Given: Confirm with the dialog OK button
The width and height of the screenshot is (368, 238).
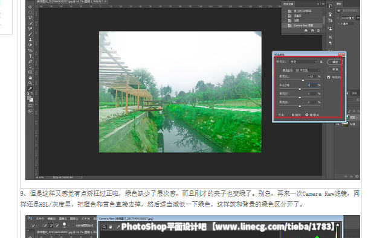Looking at the screenshot, I should coord(335,62).
